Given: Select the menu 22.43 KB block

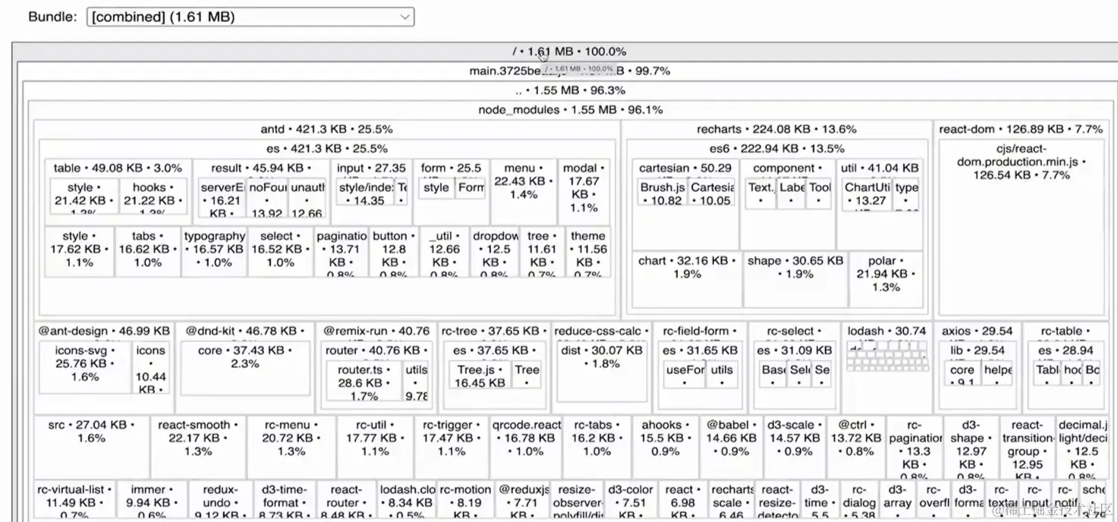Looking at the screenshot, I should point(524,191).
